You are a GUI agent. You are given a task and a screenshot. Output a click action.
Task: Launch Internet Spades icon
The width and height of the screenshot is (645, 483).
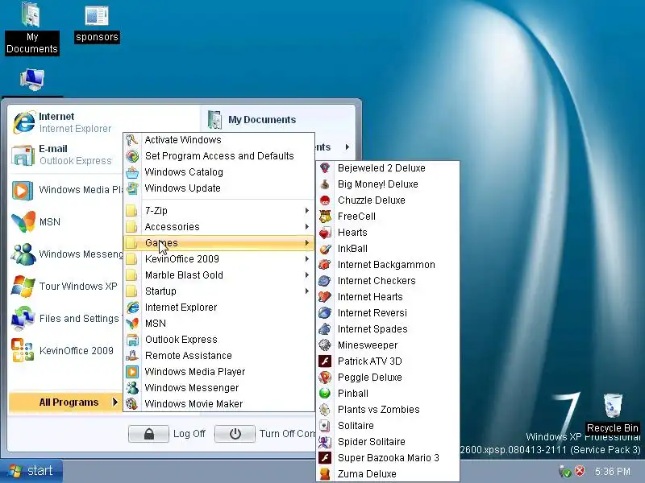pos(325,329)
